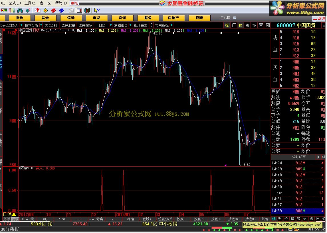Click the 资讯 yellow button
The image size is (327, 233).
pyautogui.click(x=122, y=18)
